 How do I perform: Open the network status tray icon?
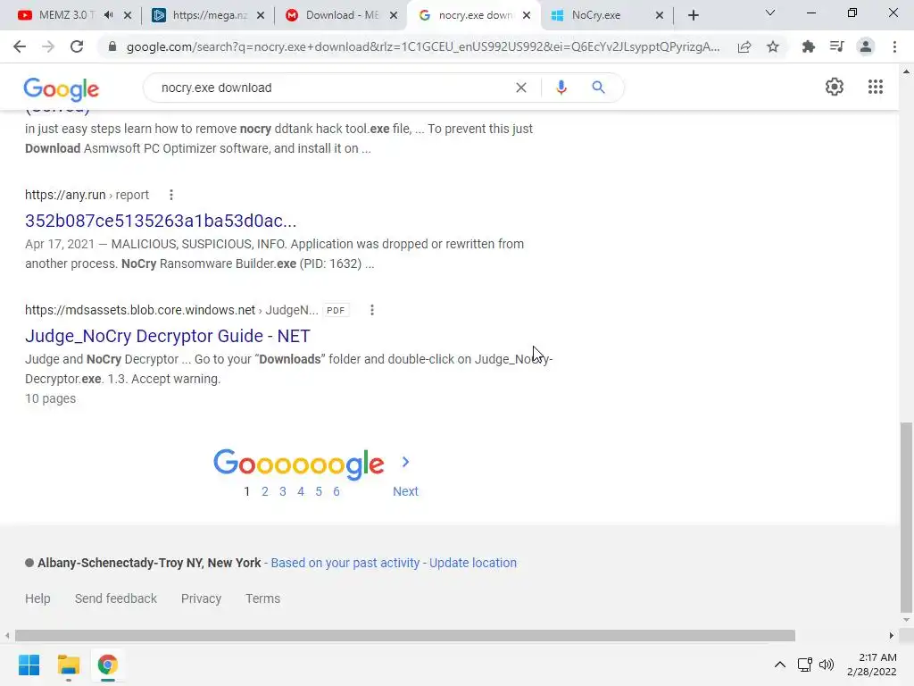(x=805, y=665)
